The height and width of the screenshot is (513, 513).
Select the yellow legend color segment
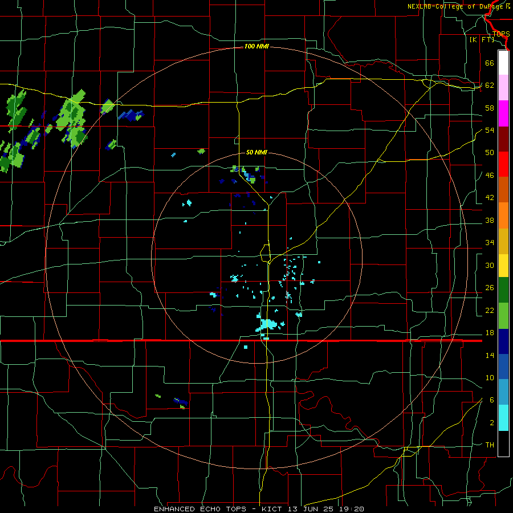point(503,265)
